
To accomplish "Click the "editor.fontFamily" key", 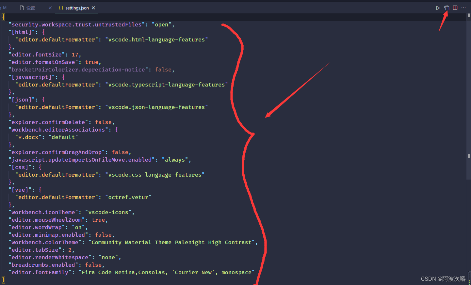I will click(x=40, y=272).
